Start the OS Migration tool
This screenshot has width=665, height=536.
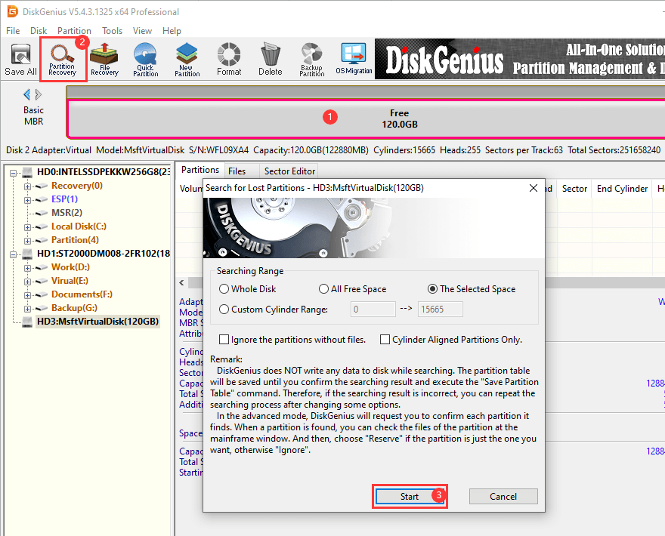tap(354, 60)
